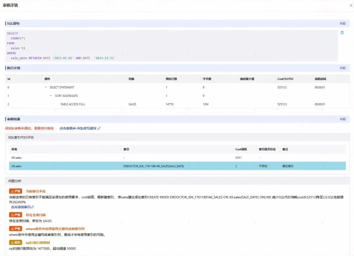The height and width of the screenshot is (256, 354).
Task: Close the 审核详情 dialog
Action: click(x=351, y=6)
